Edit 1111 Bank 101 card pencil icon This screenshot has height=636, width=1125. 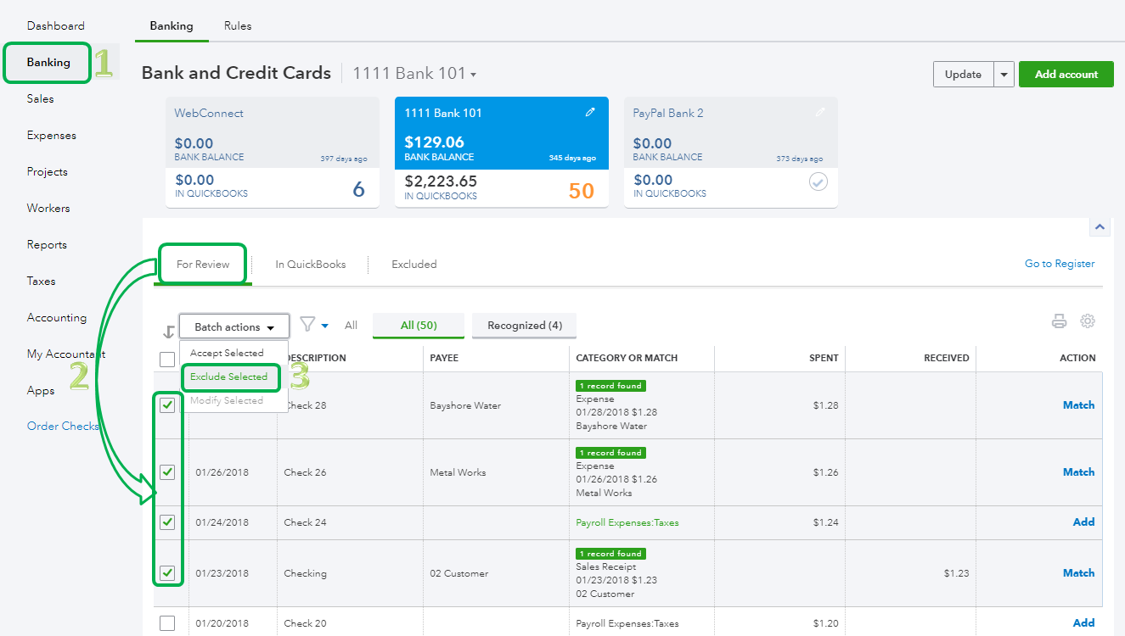point(590,113)
